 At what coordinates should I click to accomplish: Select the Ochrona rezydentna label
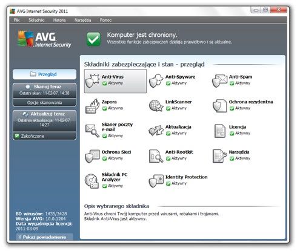pyautogui.click(x=251, y=102)
